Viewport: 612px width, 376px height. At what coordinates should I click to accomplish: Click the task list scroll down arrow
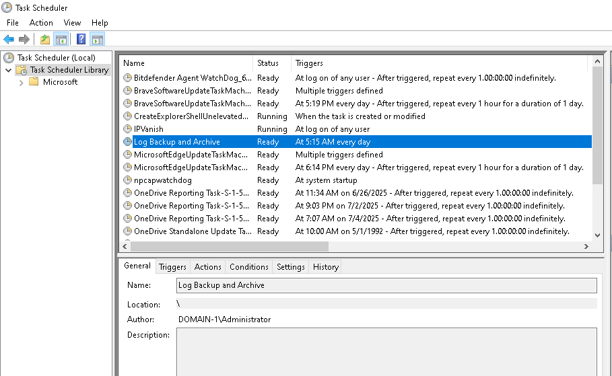pos(597,235)
